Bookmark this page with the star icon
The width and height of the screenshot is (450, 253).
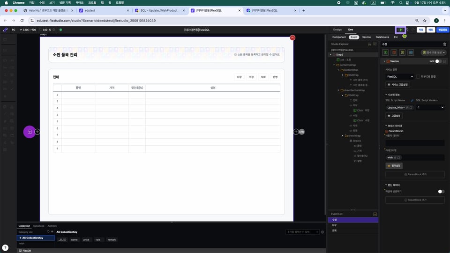(x=425, y=21)
